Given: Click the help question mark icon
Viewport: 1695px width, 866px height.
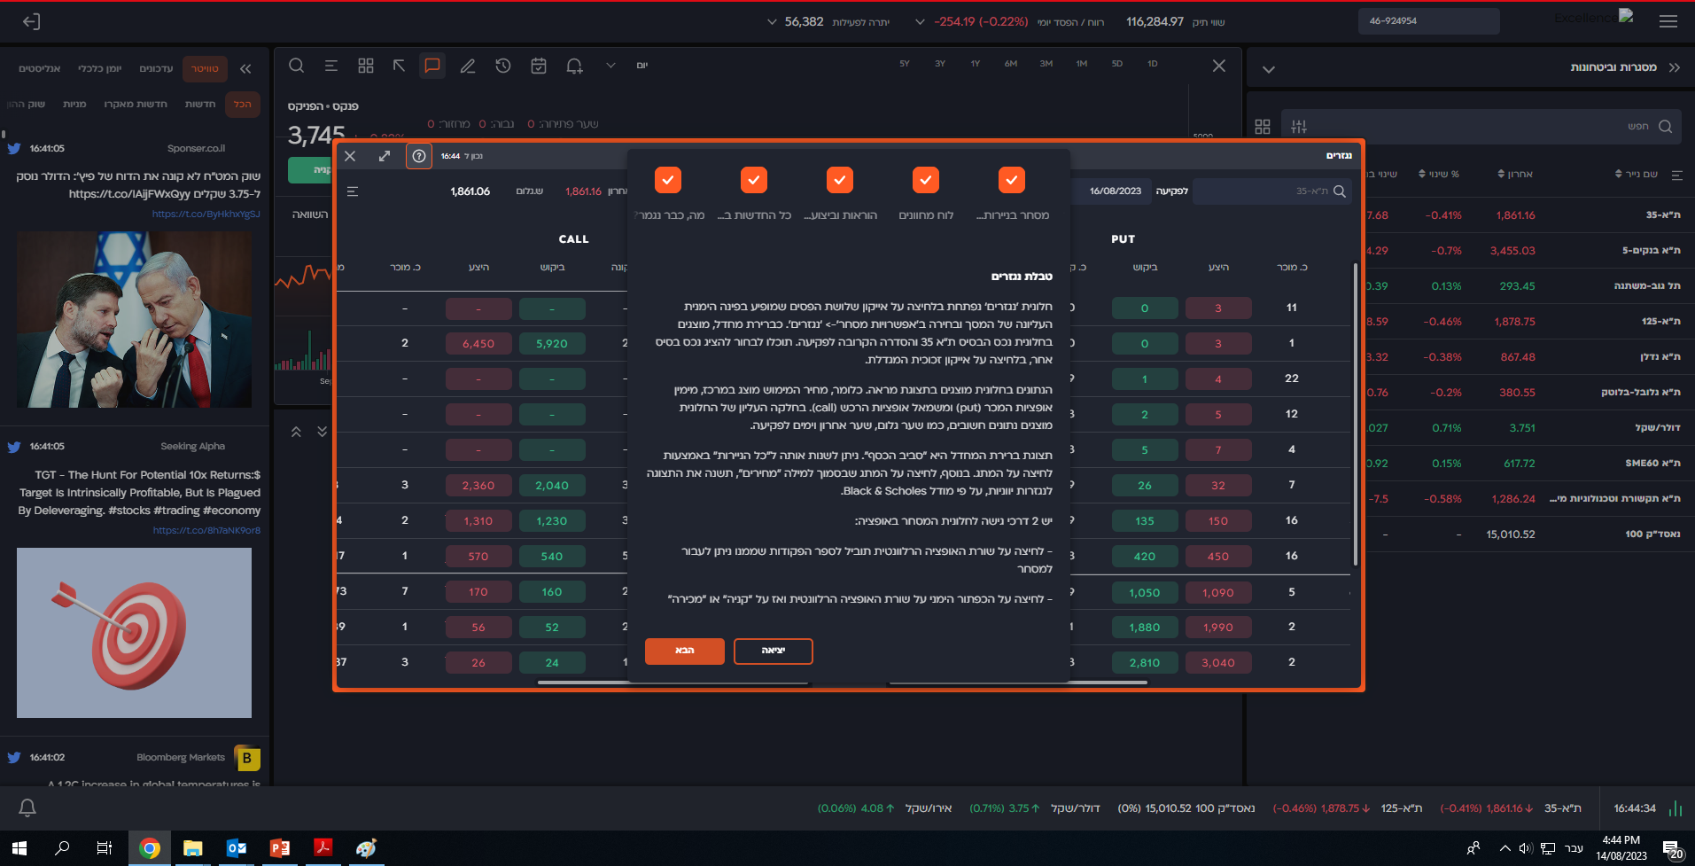Looking at the screenshot, I should click(419, 156).
